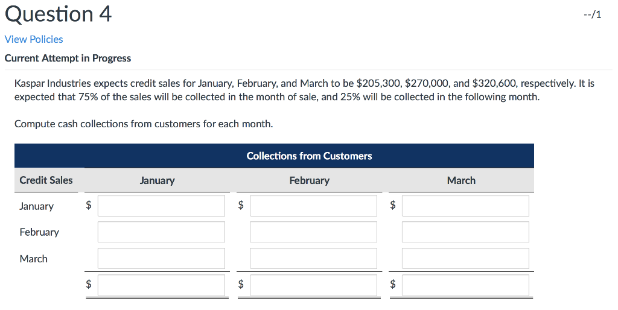Image resolution: width=618 pixels, height=310 pixels.
Task: Click the --/1 score indicator
Action: [x=593, y=14]
